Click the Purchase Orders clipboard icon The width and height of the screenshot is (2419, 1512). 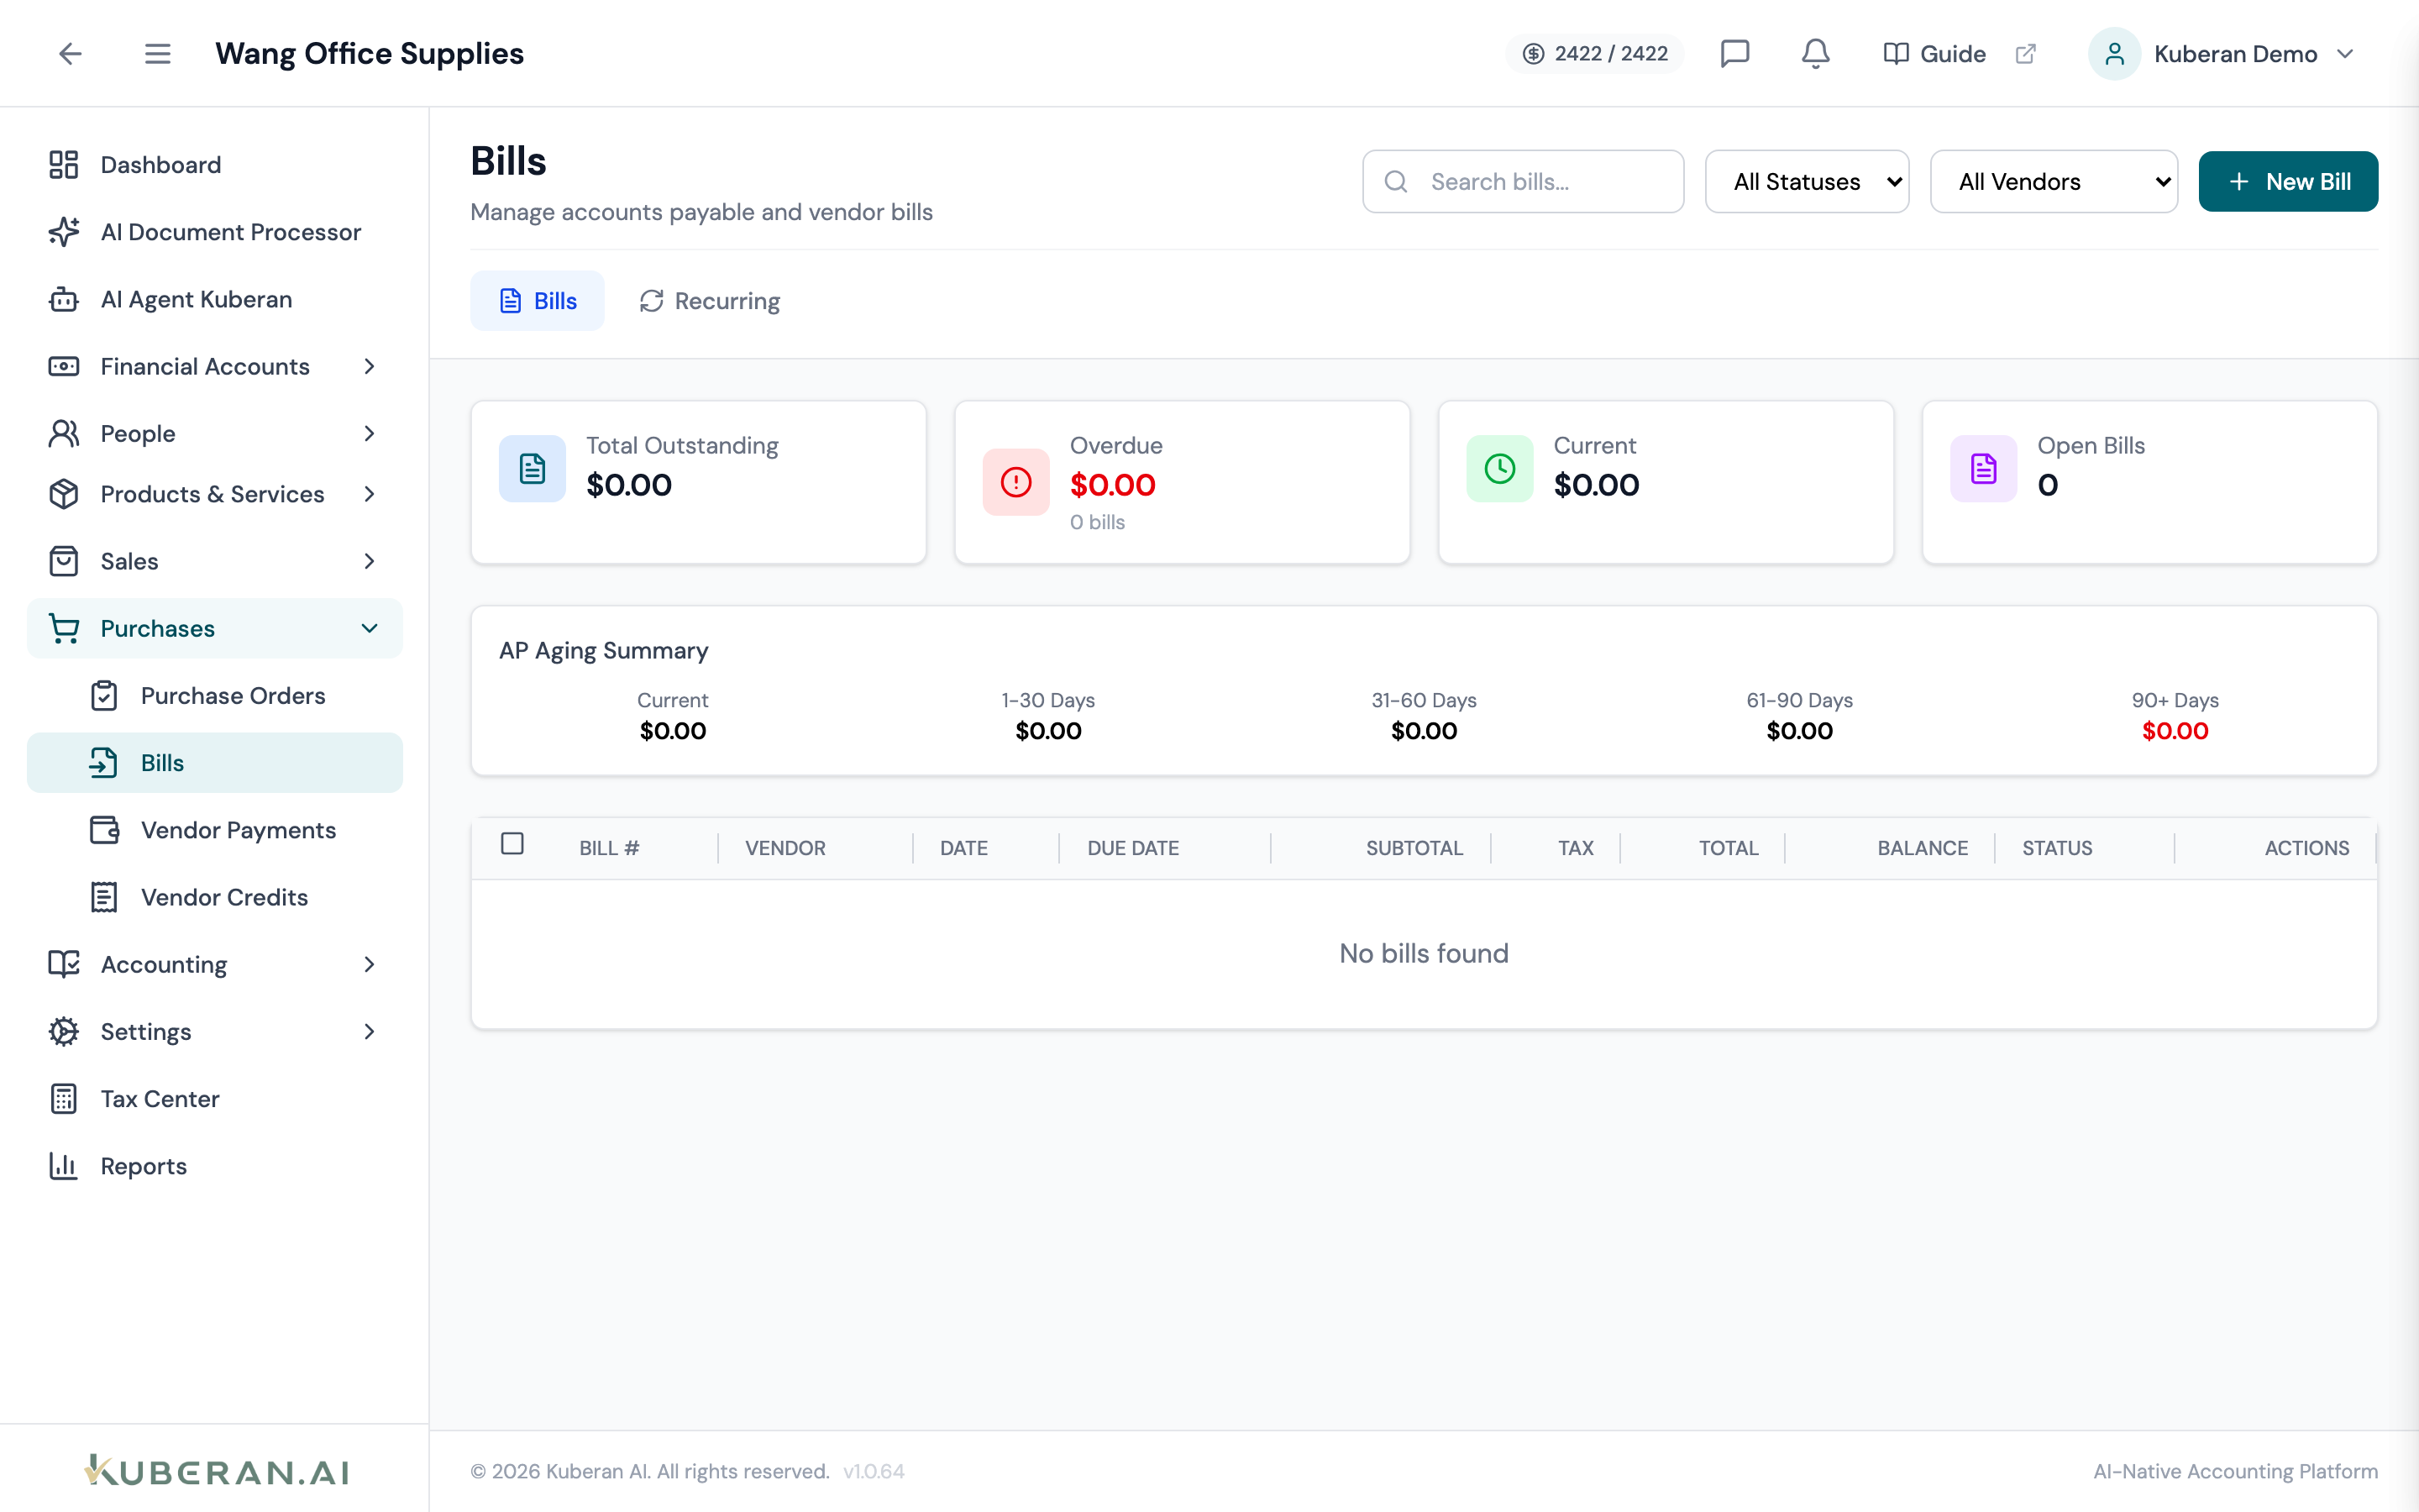(104, 695)
